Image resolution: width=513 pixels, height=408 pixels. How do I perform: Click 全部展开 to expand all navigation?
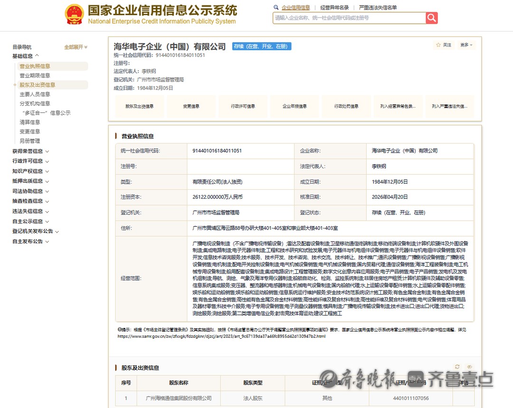[x=76, y=47]
